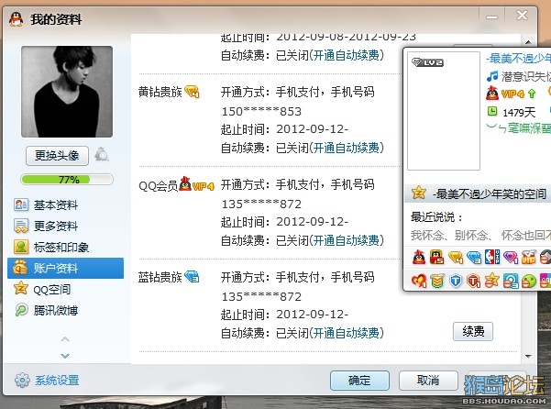This screenshot has height=409, width=551.
Task: Click the yellow diamond level 4 icon in popup
Action: click(x=456, y=258)
